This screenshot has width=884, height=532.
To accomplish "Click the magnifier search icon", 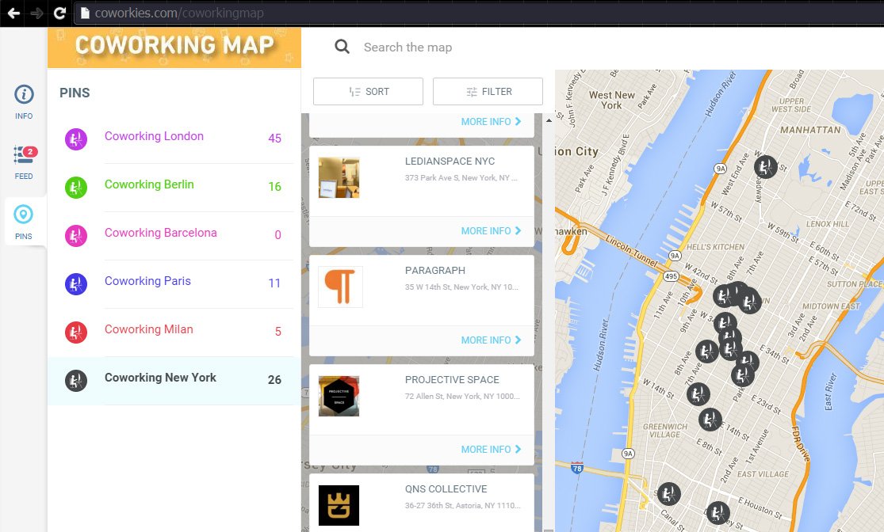I will (343, 47).
